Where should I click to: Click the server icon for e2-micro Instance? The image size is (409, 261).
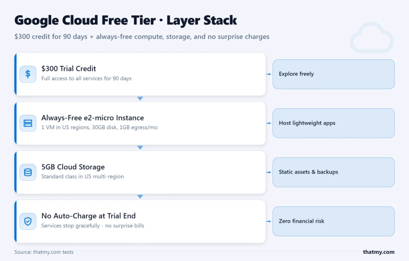tap(28, 123)
